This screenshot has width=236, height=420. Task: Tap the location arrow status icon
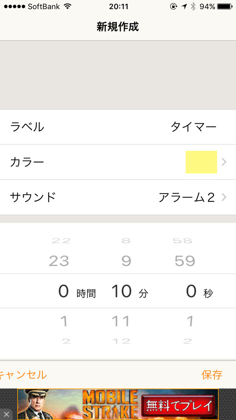[x=184, y=6]
